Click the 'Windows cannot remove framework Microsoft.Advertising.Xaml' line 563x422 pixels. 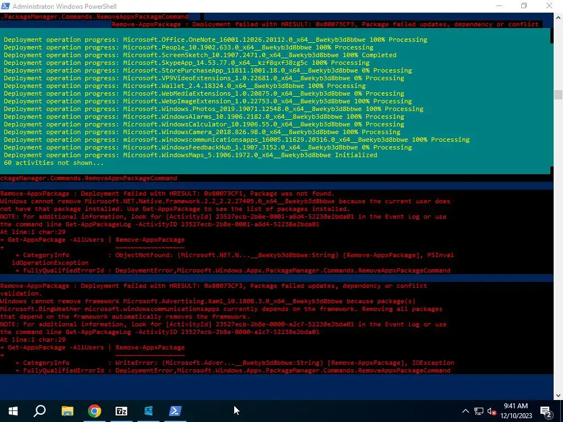point(207,302)
